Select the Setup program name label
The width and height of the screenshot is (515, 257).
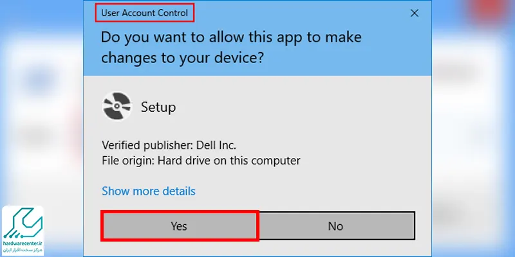[x=158, y=107]
